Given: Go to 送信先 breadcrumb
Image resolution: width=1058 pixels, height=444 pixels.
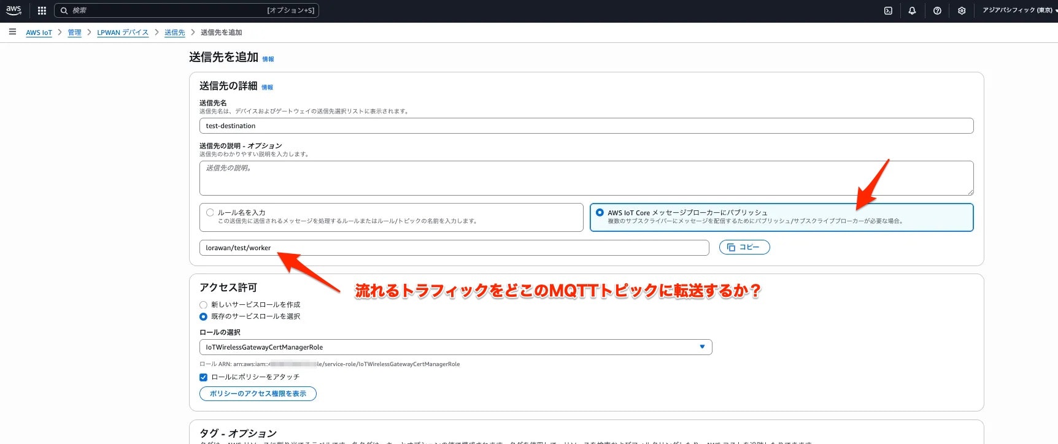Looking at the screenshot, I should [175, 33].
